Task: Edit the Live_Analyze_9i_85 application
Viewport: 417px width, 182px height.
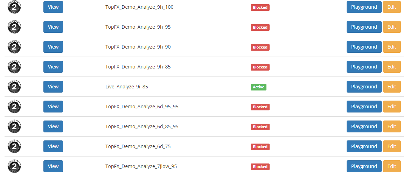Action: [x=392, y=87]
